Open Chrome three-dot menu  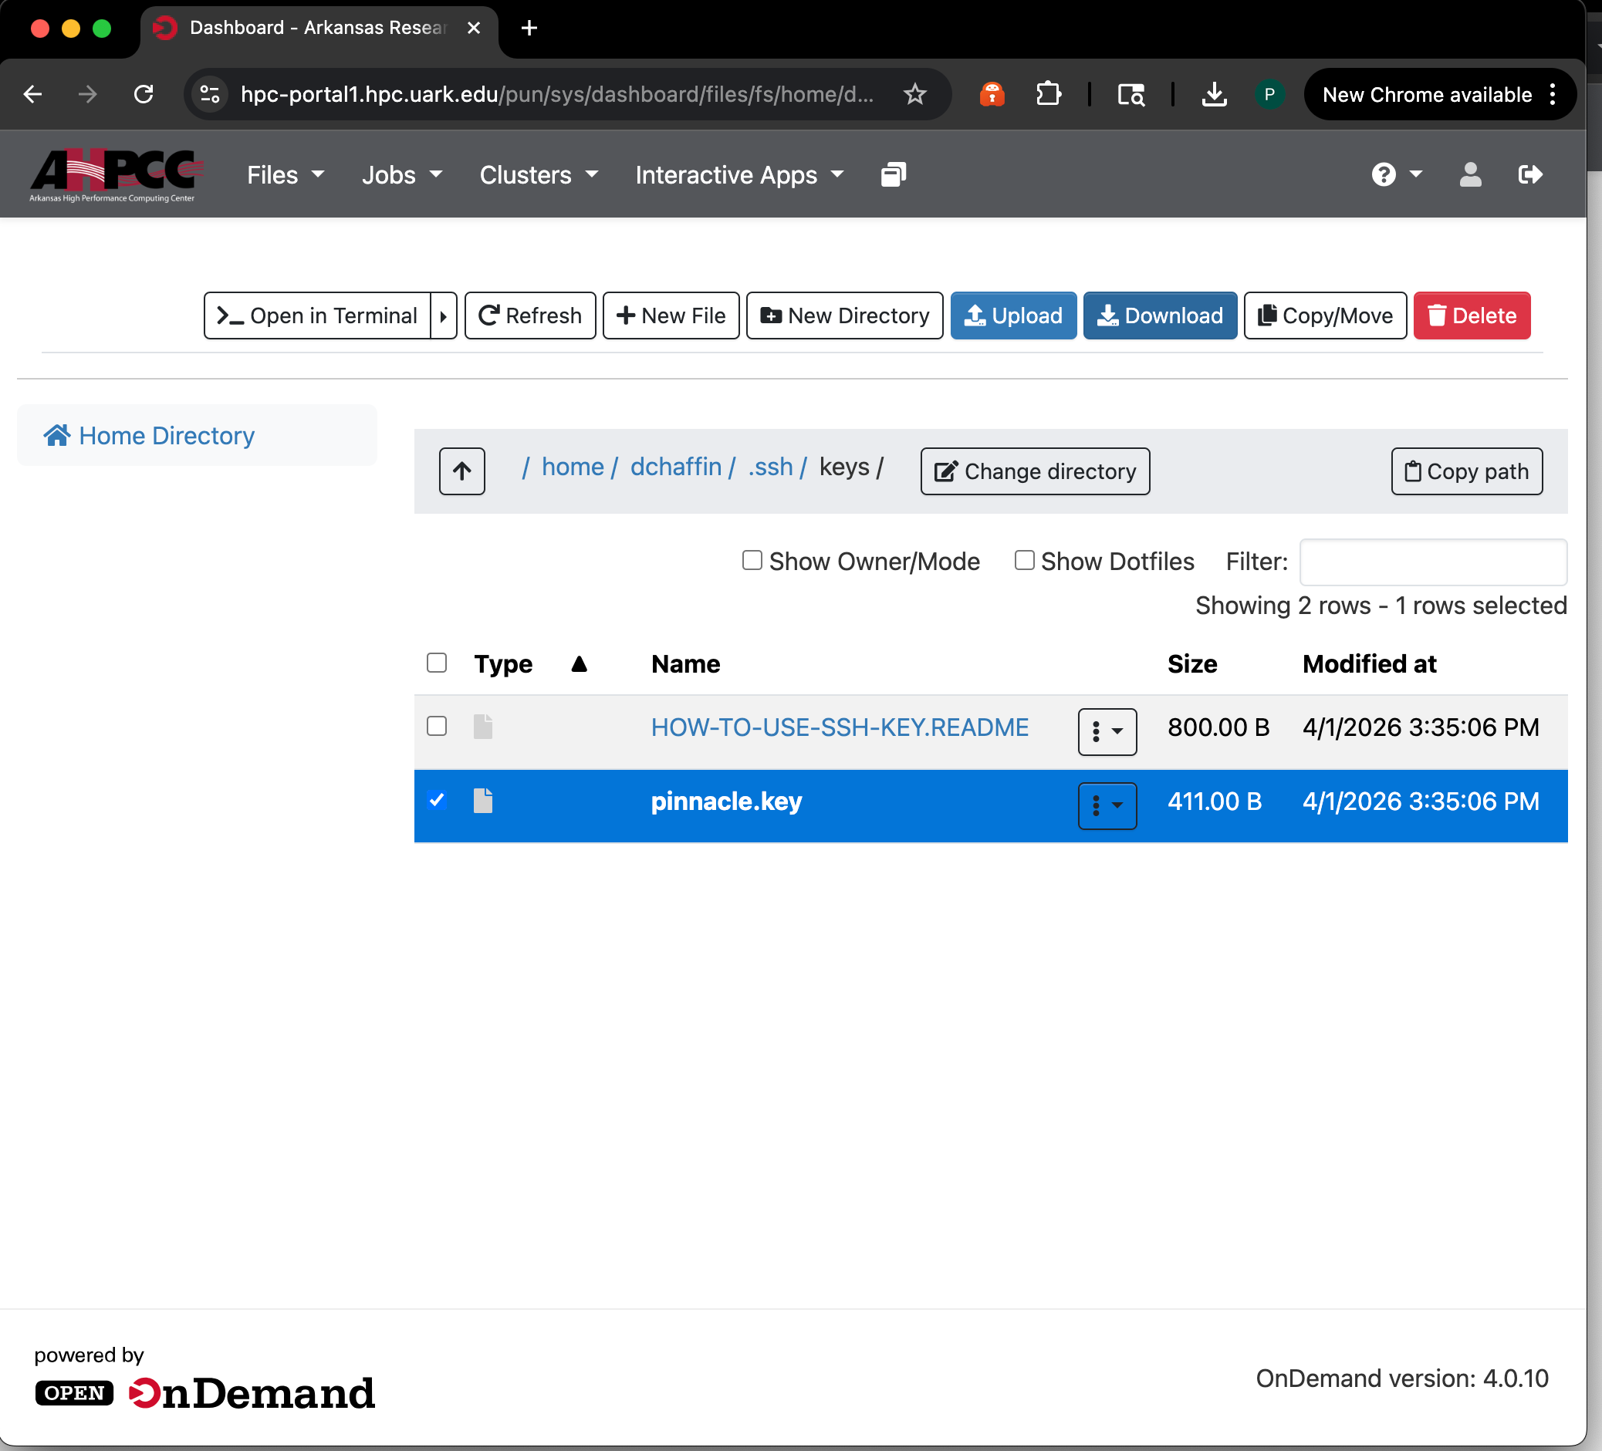click(1552, 95)
